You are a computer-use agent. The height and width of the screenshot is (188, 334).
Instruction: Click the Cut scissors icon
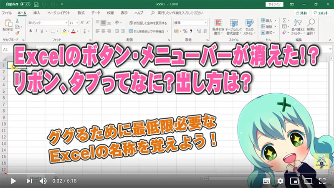click(17, 21)
